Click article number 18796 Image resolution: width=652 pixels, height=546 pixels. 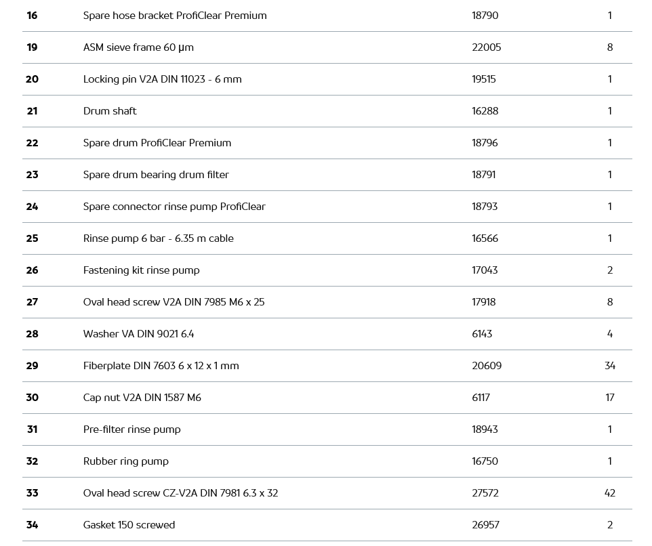click(x=485, y=143)
